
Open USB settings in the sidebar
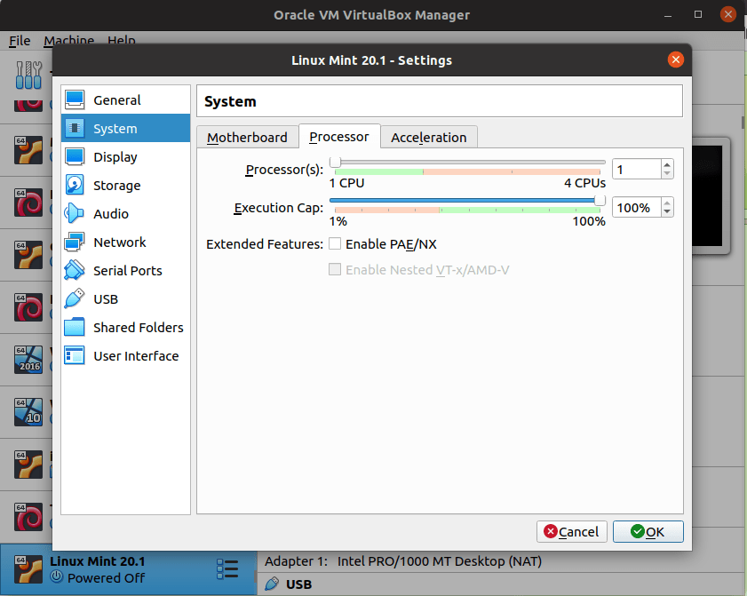point(105,299)
